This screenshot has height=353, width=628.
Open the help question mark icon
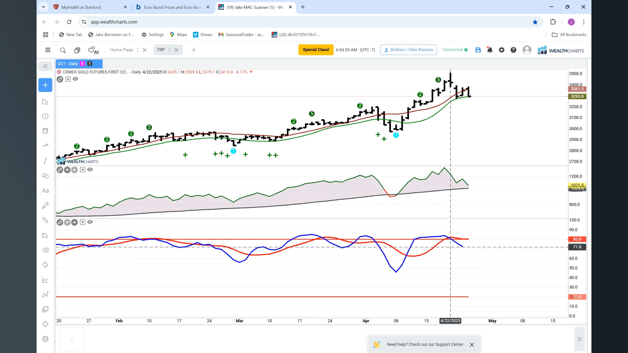[x=514, y=50]
